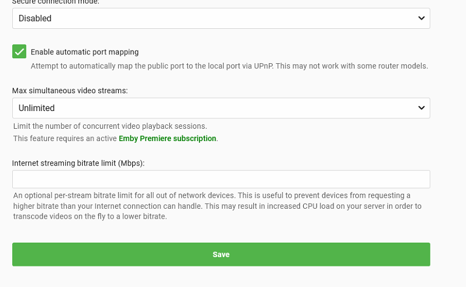Click the green checkmark icon

click(x=19, y=52)
